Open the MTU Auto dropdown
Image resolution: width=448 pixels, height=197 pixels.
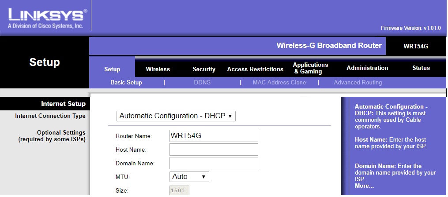tap(189, 177)
